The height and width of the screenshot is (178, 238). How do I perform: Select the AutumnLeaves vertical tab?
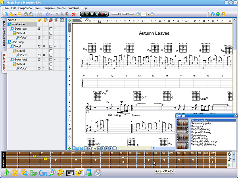point(4,62)
